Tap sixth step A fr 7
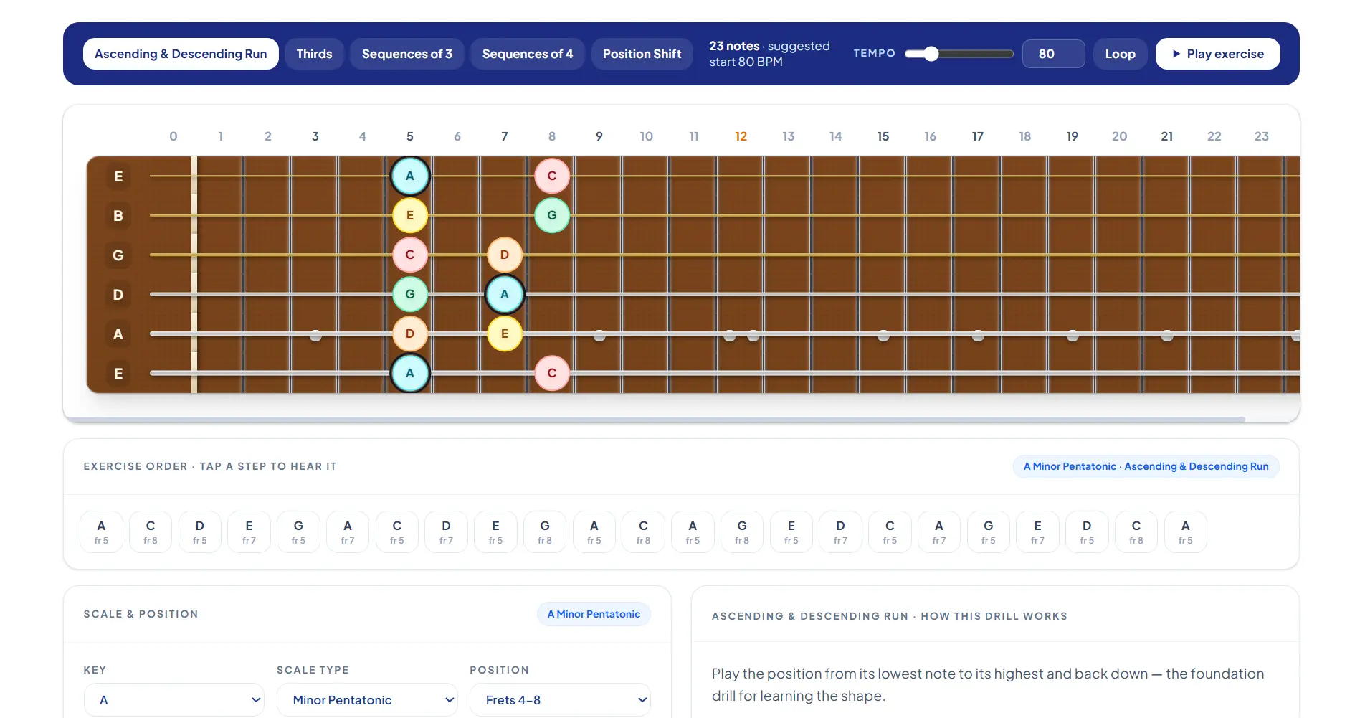Viewport: 1360px width, 718px height. coord(348,532)
